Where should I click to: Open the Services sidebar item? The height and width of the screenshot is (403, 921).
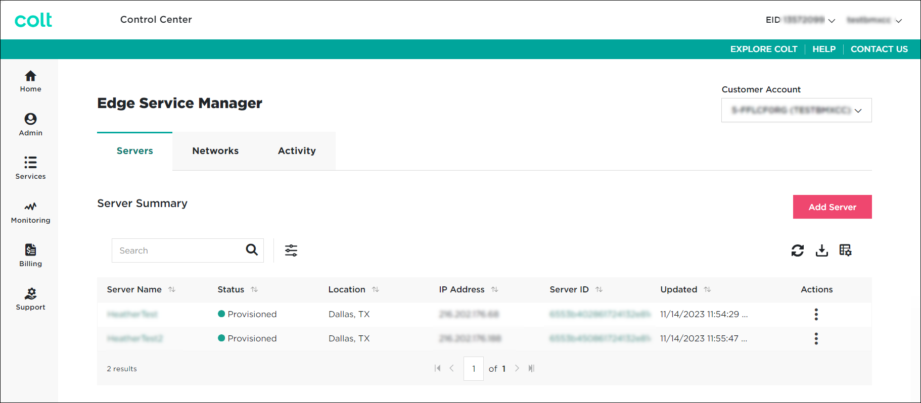click(30, 168)
